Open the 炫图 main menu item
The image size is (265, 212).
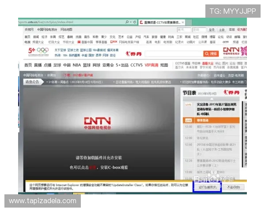164,65
